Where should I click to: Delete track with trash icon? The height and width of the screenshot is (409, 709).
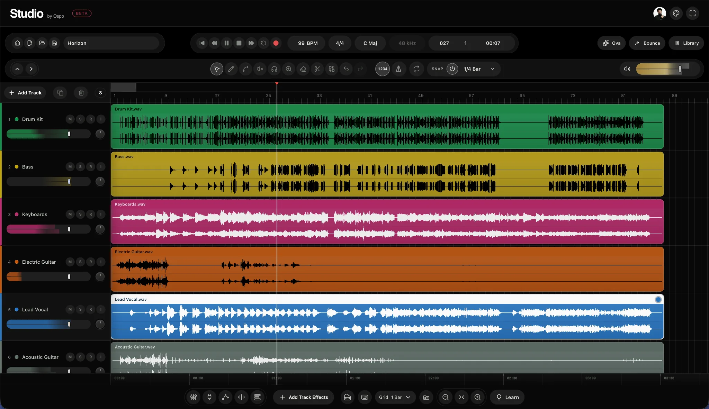[x=81, y=93]
